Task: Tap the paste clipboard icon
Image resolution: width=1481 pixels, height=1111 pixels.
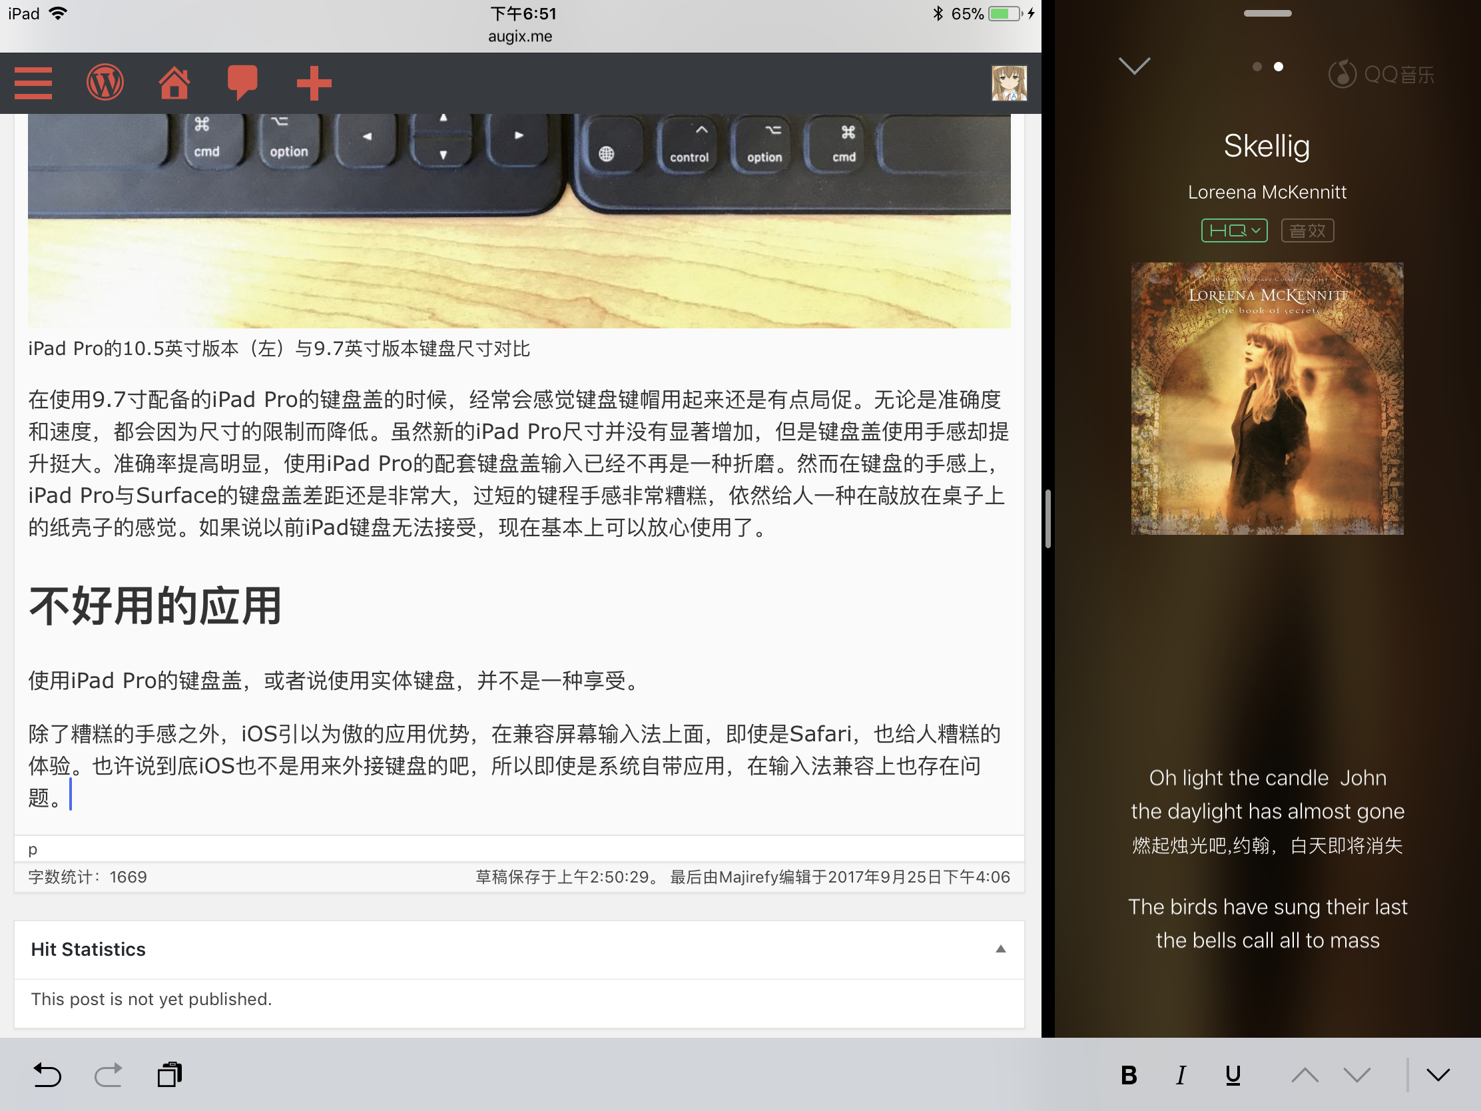Action: [169, 1075]
